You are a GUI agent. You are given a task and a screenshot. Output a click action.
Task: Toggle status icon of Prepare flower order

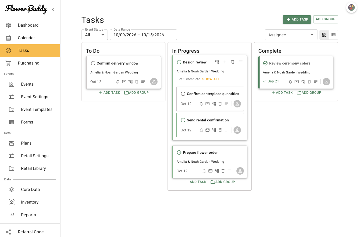(x=179, y=152)
